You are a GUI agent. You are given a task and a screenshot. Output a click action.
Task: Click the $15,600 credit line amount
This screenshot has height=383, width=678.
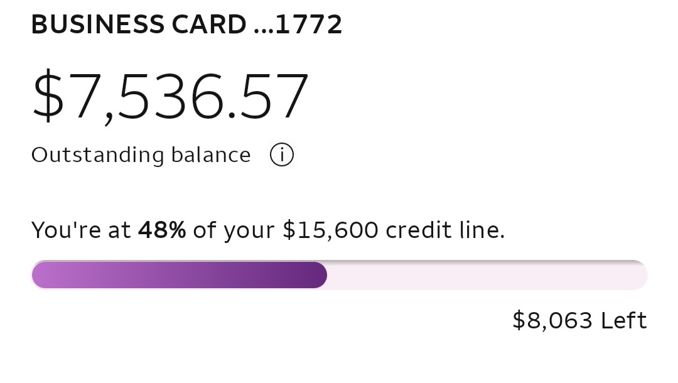(x=331, y=230)
